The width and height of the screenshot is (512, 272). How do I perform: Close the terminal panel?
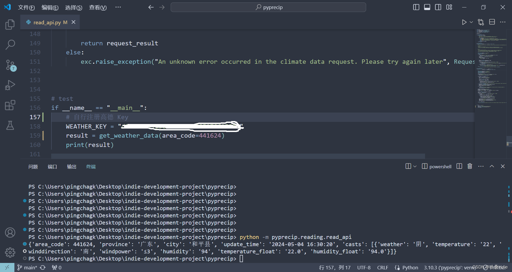[x=503, y=166]
